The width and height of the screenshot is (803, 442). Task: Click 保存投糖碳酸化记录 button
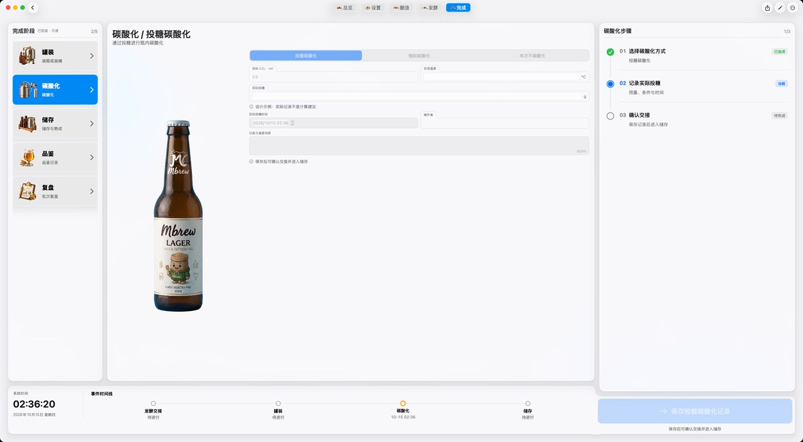695,411
